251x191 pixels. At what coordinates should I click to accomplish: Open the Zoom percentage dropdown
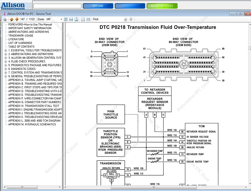[61, 19]
